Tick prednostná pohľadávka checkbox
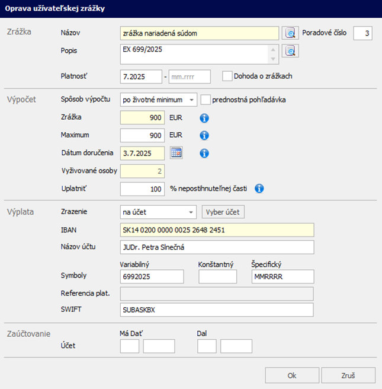Viewport: 382px width, 389px height. [206, 100]
